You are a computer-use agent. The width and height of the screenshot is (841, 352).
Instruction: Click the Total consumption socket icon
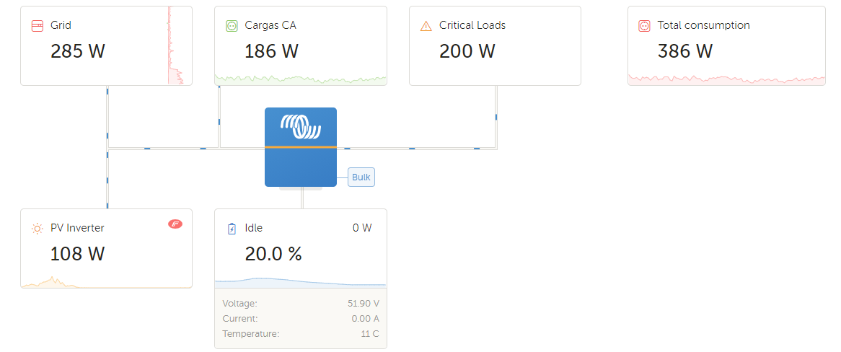pos(644,26)
